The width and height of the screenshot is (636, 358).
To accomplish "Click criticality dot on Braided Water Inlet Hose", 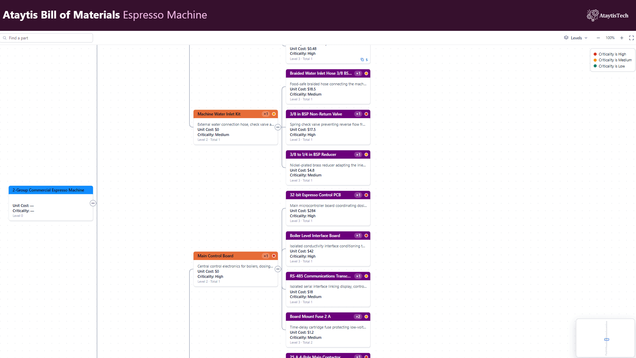I will pos(366,73).
